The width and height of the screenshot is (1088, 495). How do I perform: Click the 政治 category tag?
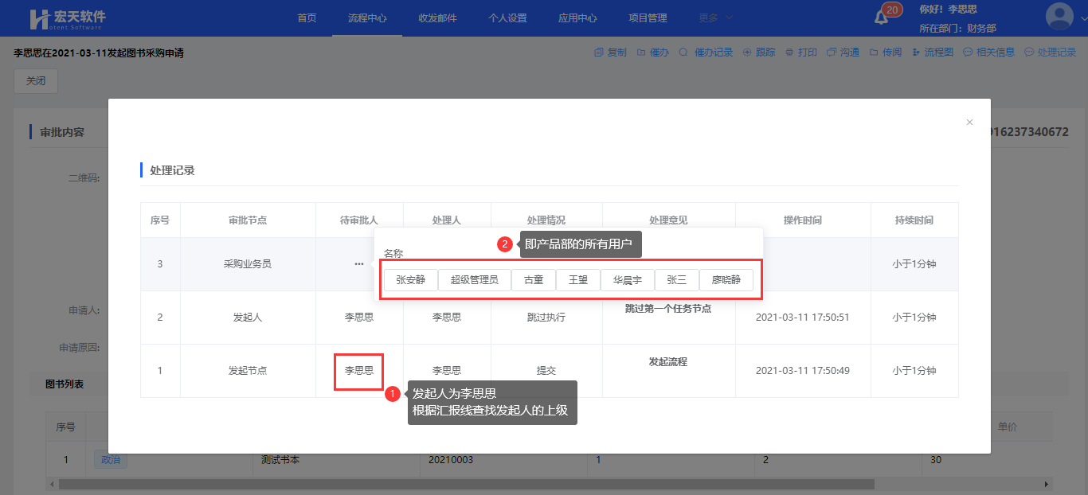pyautogui.click(x=111, y=459)
